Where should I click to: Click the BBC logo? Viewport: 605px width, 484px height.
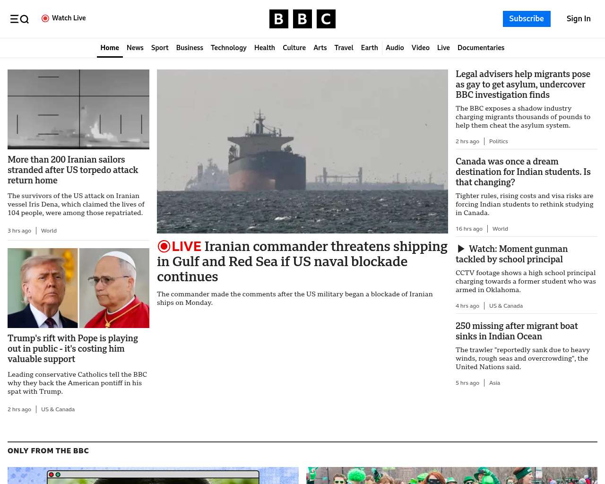pos(302,19)
